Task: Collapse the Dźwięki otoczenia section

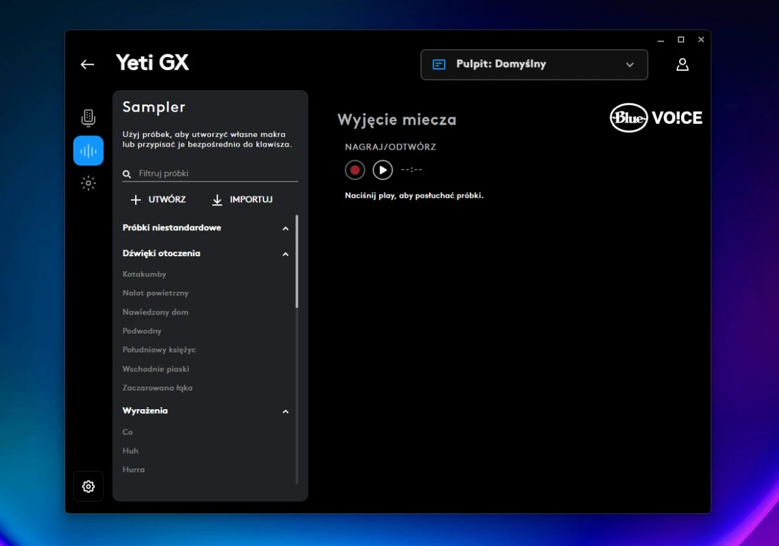Action: coord(285,254)
